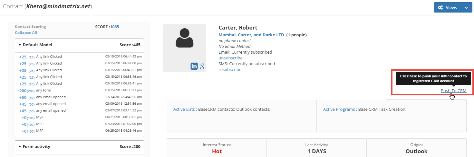The width and height of the screenshot is (474, 157).
Task: Click the Google search icon on profile photo
Action: click(x=202, y=66)
